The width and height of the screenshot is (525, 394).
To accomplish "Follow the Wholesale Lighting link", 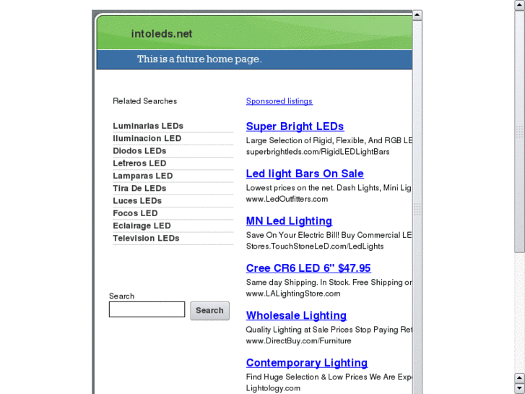I will click(296, 315).
